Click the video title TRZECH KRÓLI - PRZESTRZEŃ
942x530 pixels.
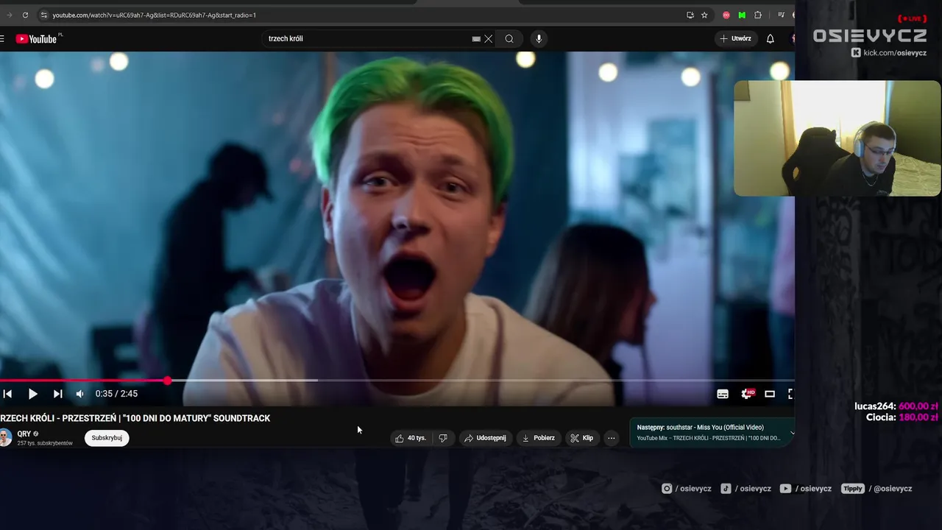135,418
